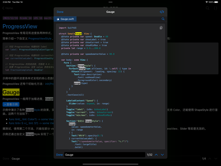Click the highlighted Gauge heading
The image size is (221, 166).
(11, 92)
